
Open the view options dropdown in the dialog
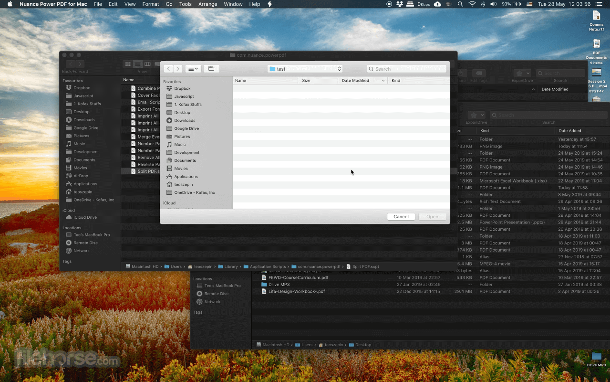[x=193, y=69]
